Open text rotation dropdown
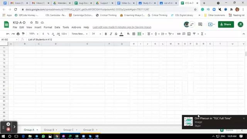 point(171,34)
